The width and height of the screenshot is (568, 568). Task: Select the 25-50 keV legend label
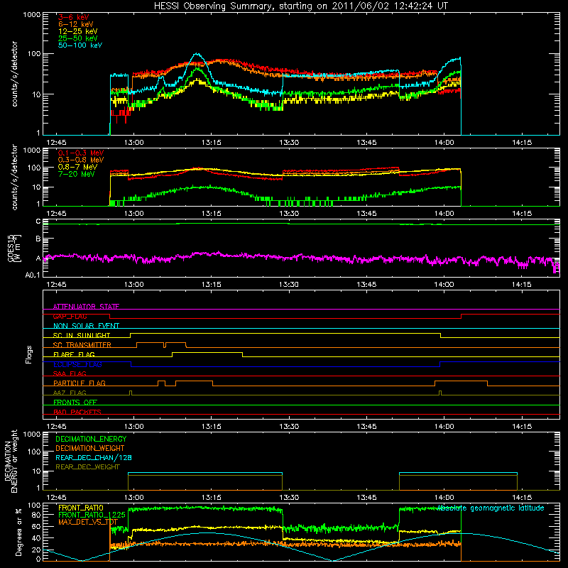coord(78,38)
